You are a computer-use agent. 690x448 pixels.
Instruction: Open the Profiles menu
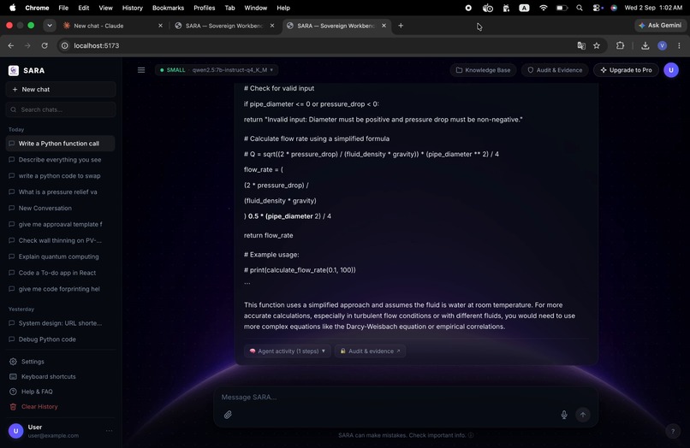coord(205,8)
